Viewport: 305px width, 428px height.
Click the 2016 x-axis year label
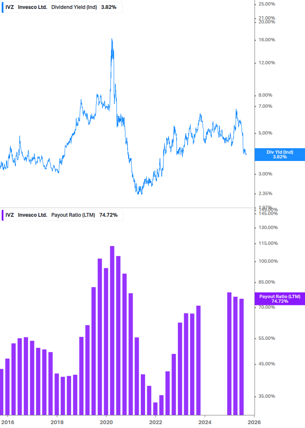point(8,422)
